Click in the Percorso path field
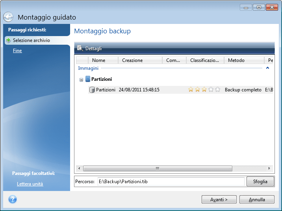This screenshot has width=282, height=211. tap(171, 182)
